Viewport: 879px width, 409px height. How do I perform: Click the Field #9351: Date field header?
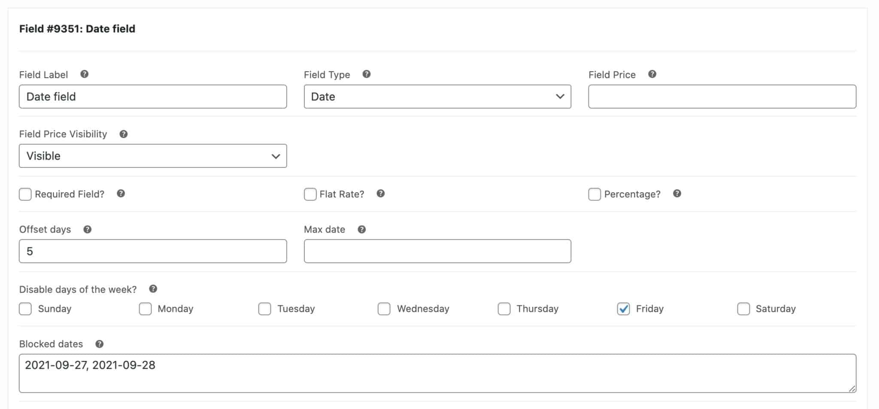tap(76, 29)
